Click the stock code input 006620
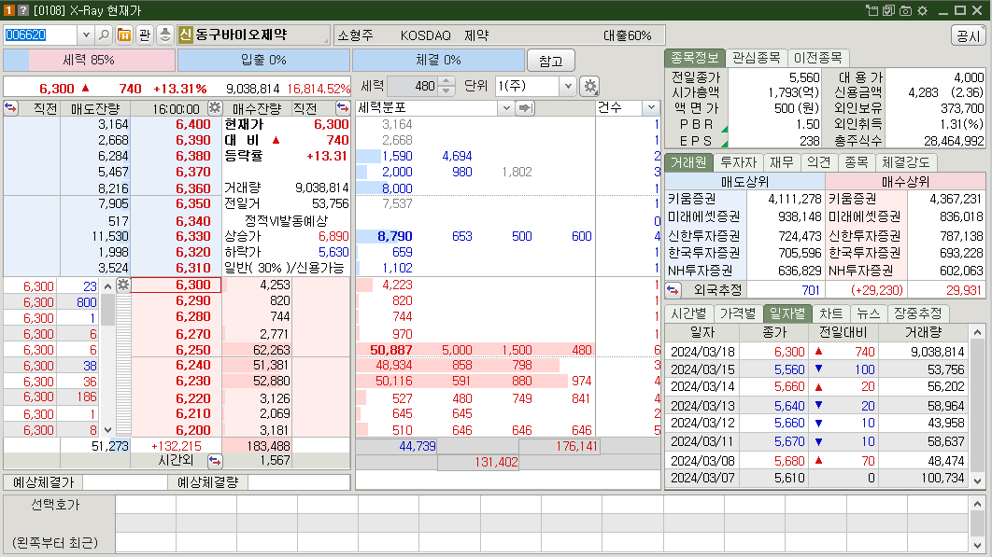 click(x=40, y=35)
